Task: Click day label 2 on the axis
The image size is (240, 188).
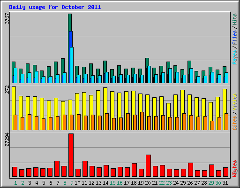Action: 22,183
